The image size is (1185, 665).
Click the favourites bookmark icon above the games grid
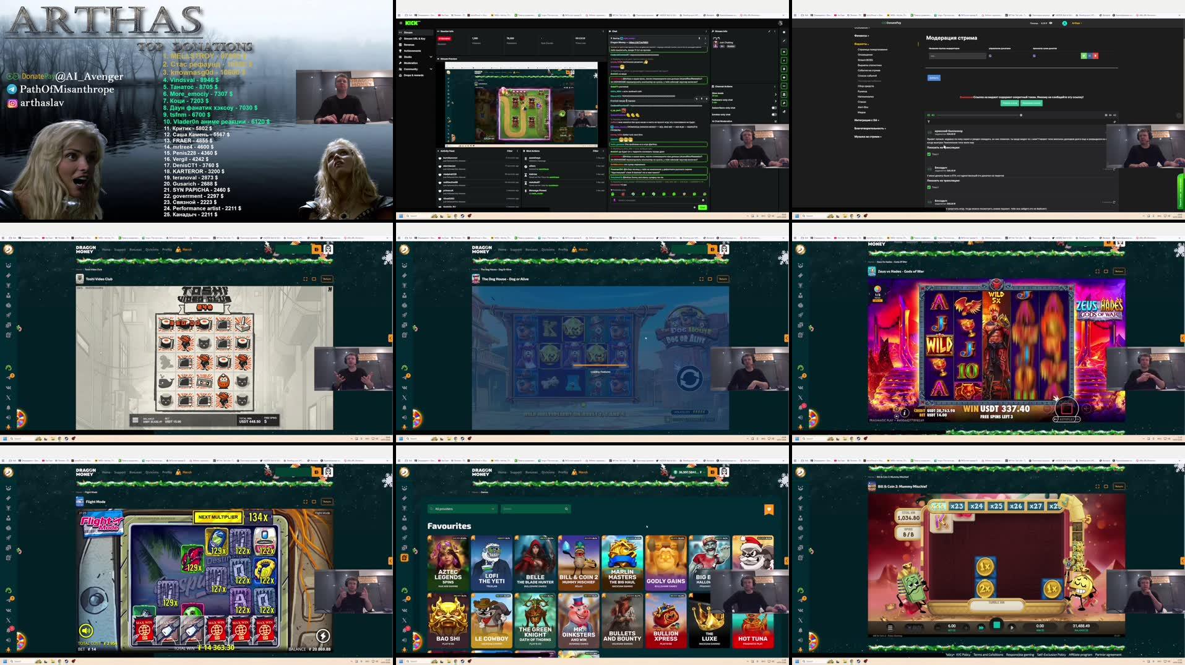[769, 509]
